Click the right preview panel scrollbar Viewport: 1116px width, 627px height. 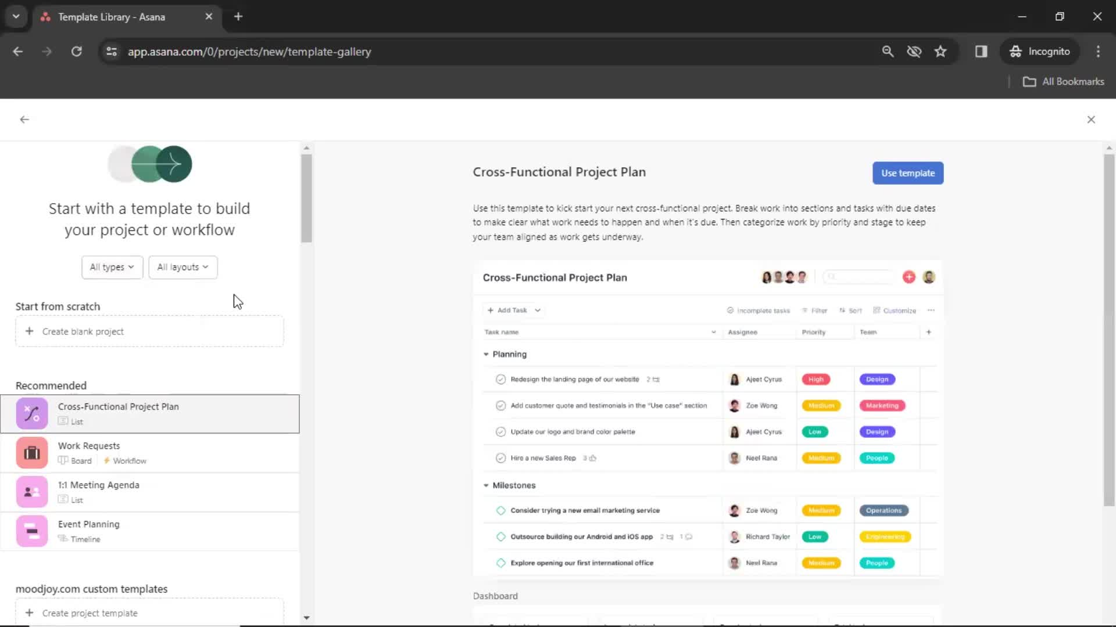tap(1109, 330)
